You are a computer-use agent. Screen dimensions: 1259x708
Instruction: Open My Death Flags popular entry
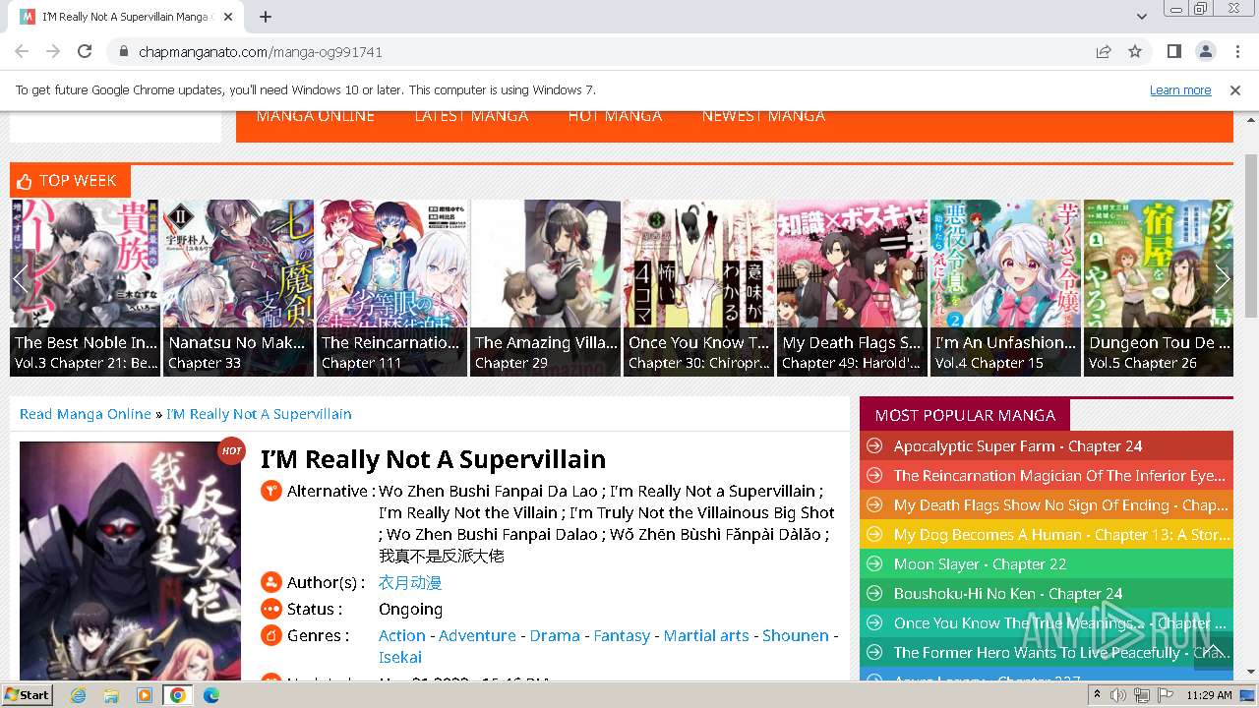(1060, 505)
